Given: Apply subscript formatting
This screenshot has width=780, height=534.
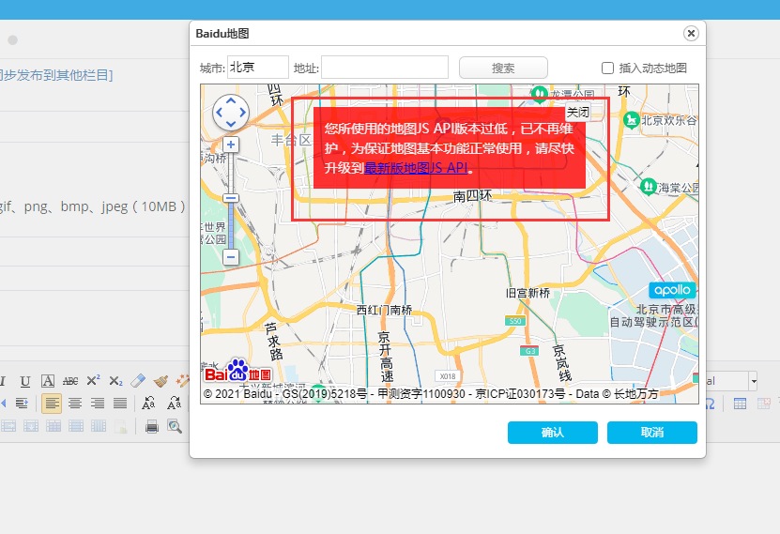Looking at the screenshot, I should [x=115, y=381].
